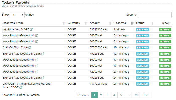
Task: Sort by the Amount column arrows
Action: pyautogui.click(x=110, y=23)
